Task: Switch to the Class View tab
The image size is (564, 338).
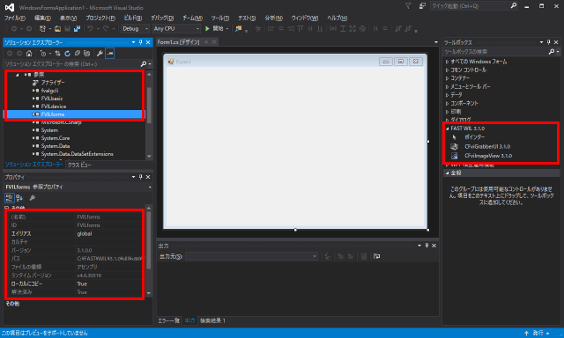Action: coord(79,165)
